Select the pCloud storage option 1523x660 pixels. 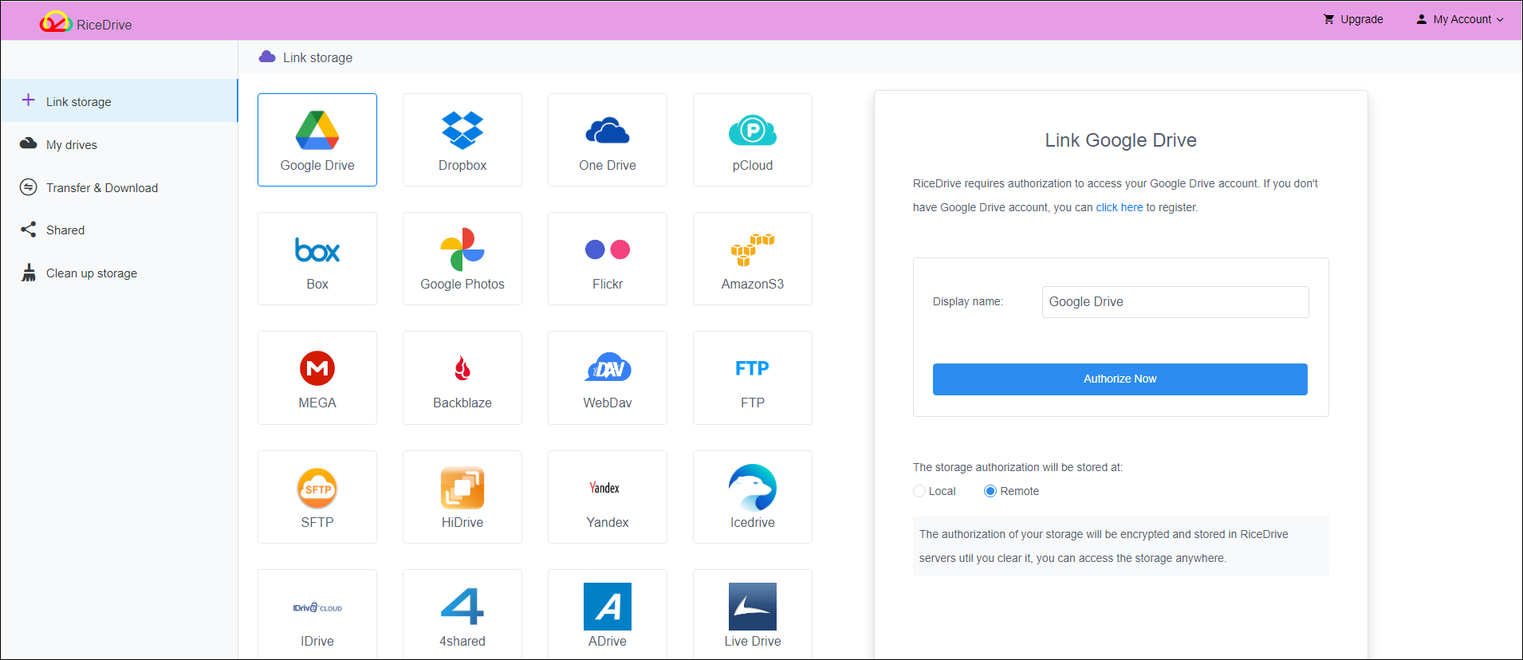coord(753,139)
